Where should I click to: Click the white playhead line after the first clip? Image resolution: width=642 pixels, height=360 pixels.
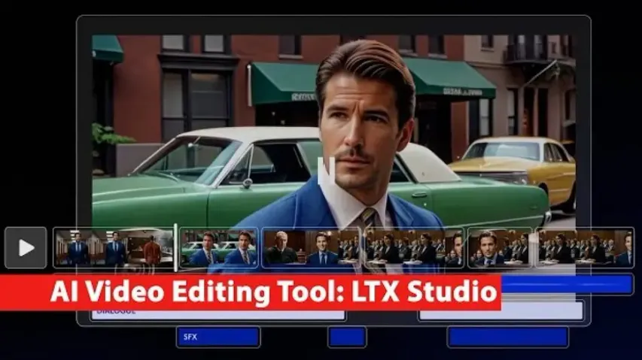(x=175, y=247)
